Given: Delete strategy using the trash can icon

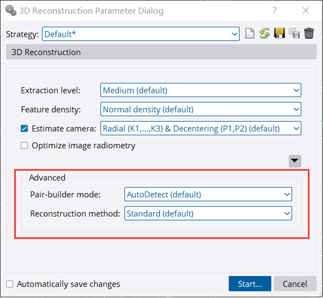Looking at the screenshot, I should (309, 34).
